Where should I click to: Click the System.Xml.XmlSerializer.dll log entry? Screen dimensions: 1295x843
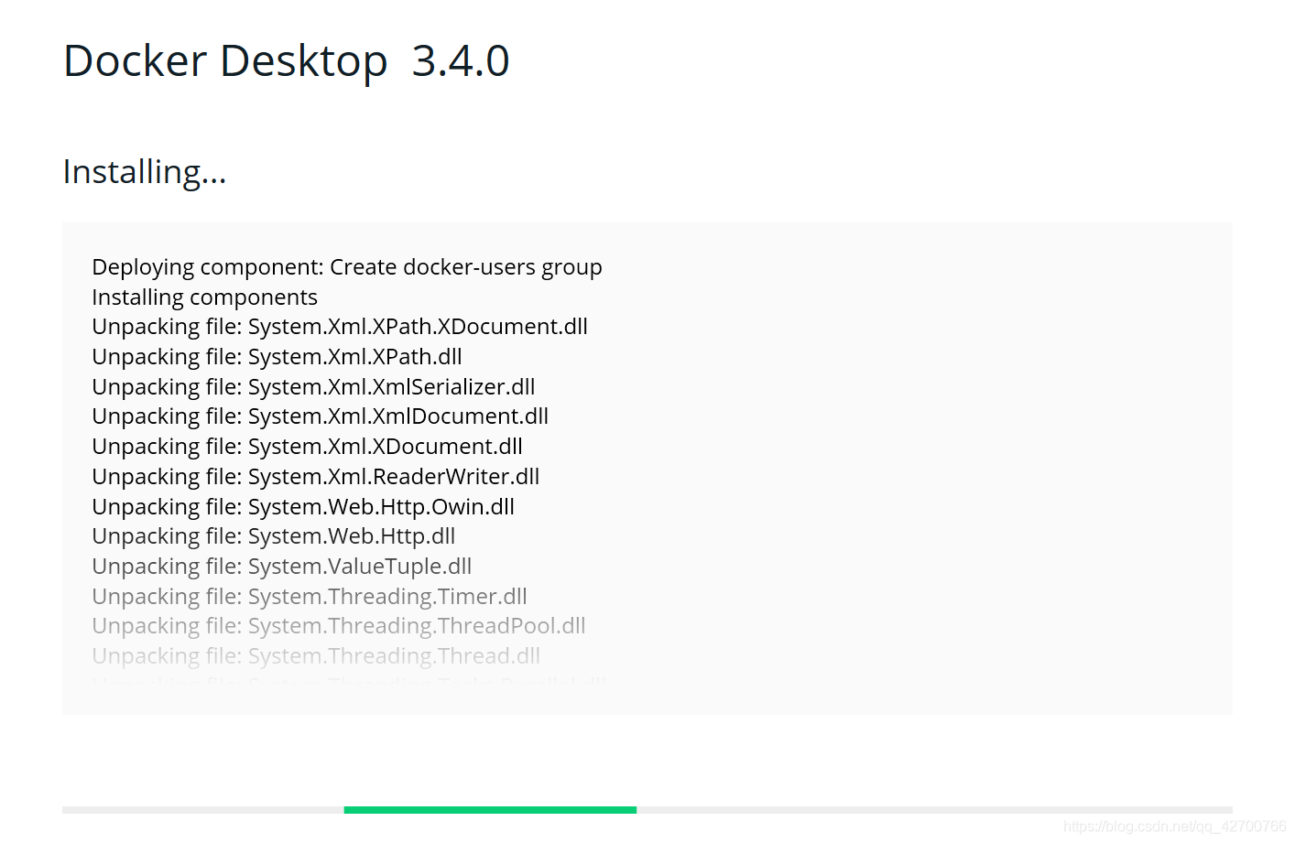pos(313,387)
